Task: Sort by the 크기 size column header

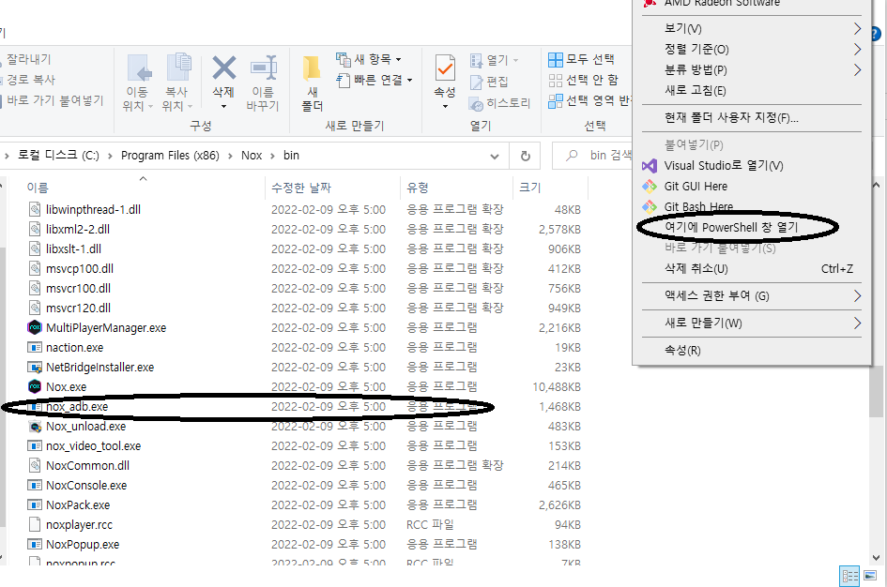Action: point(550,188)
